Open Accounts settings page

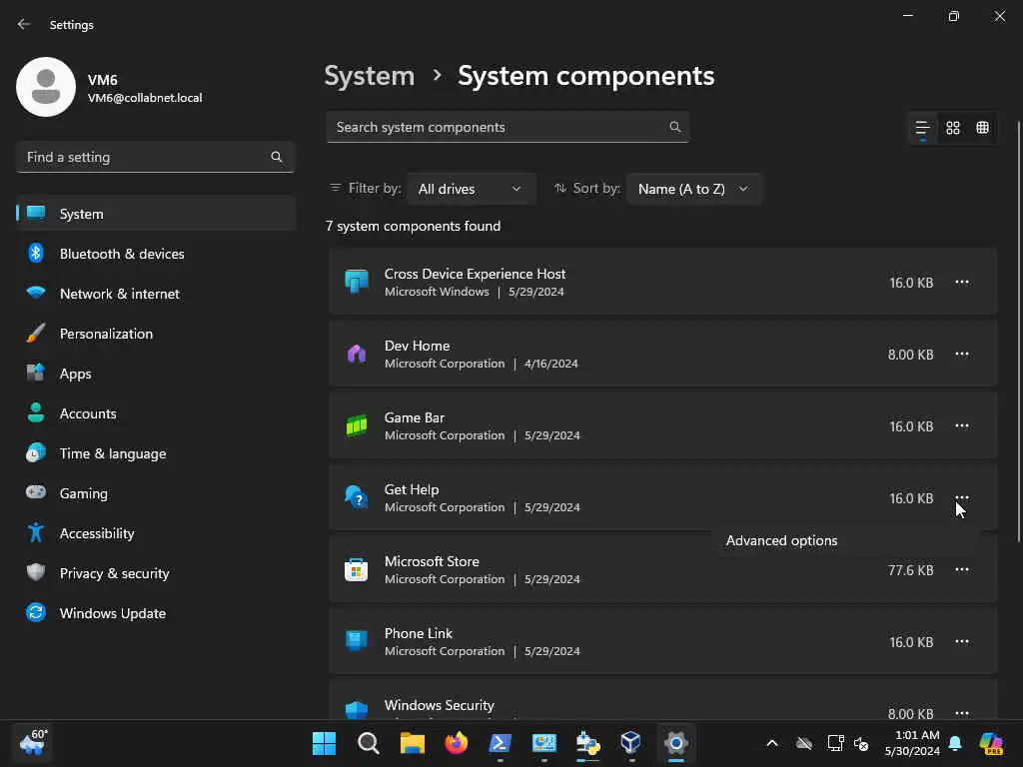[x=155, y=413]
